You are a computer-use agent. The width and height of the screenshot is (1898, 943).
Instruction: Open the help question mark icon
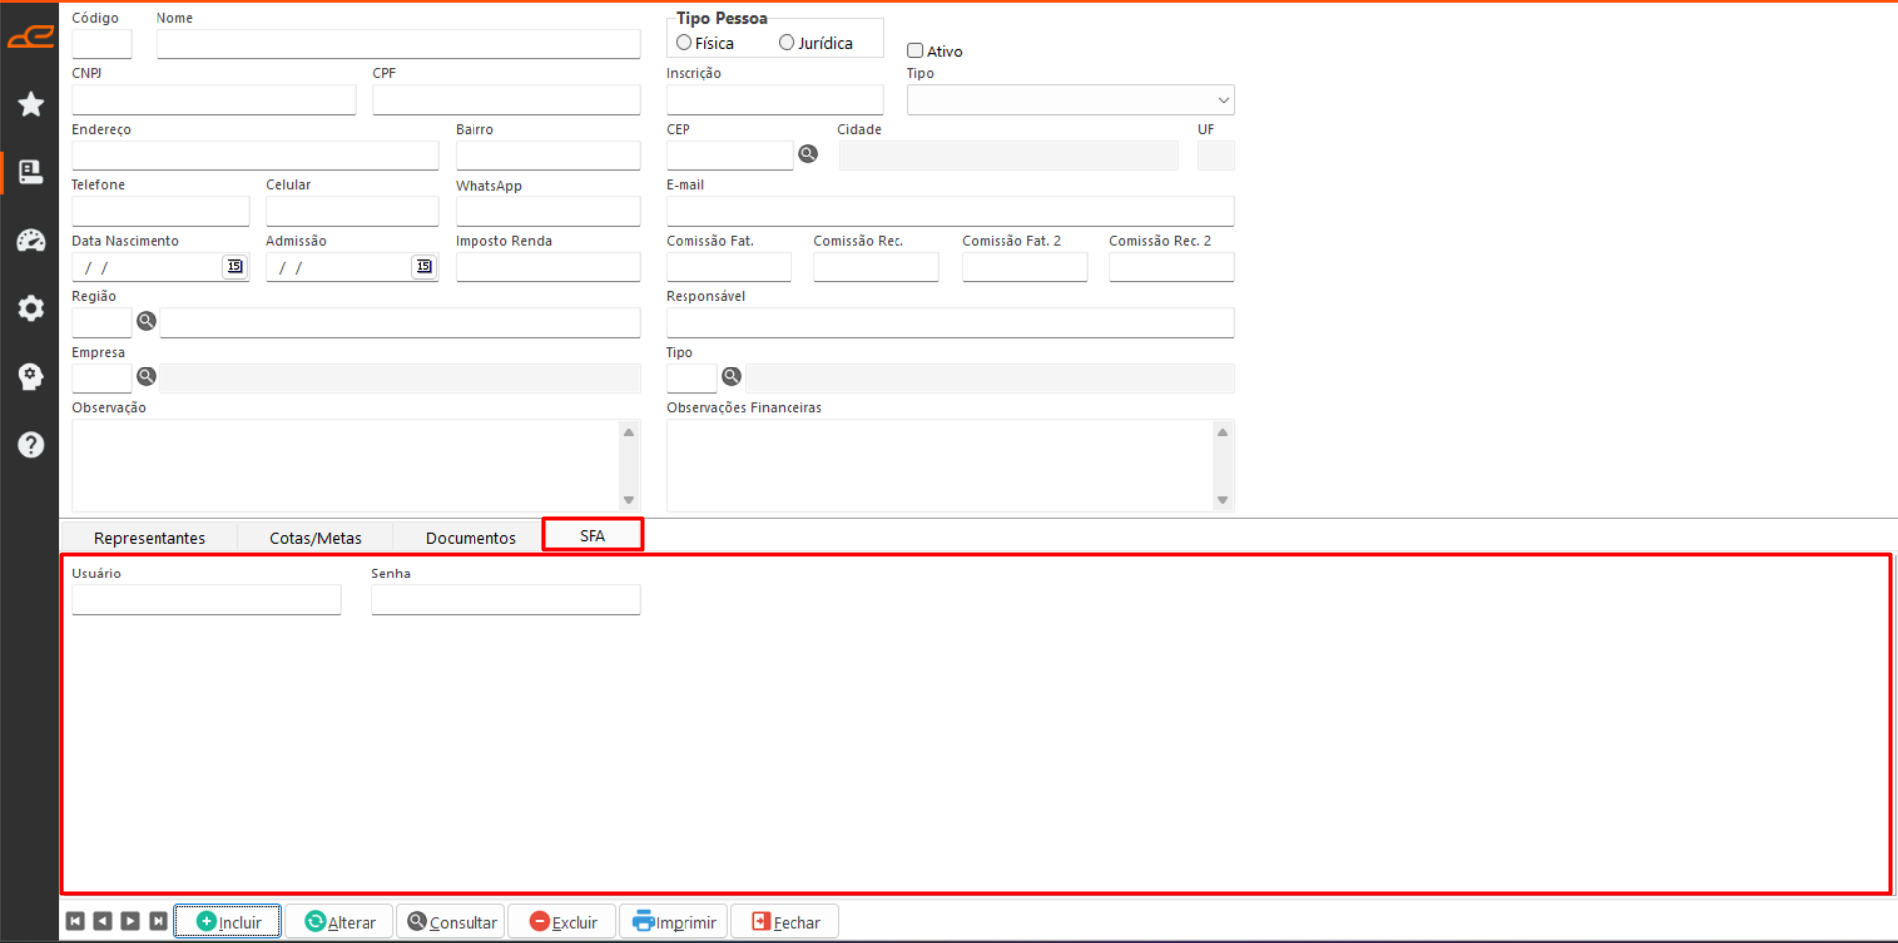pos(31,445)
